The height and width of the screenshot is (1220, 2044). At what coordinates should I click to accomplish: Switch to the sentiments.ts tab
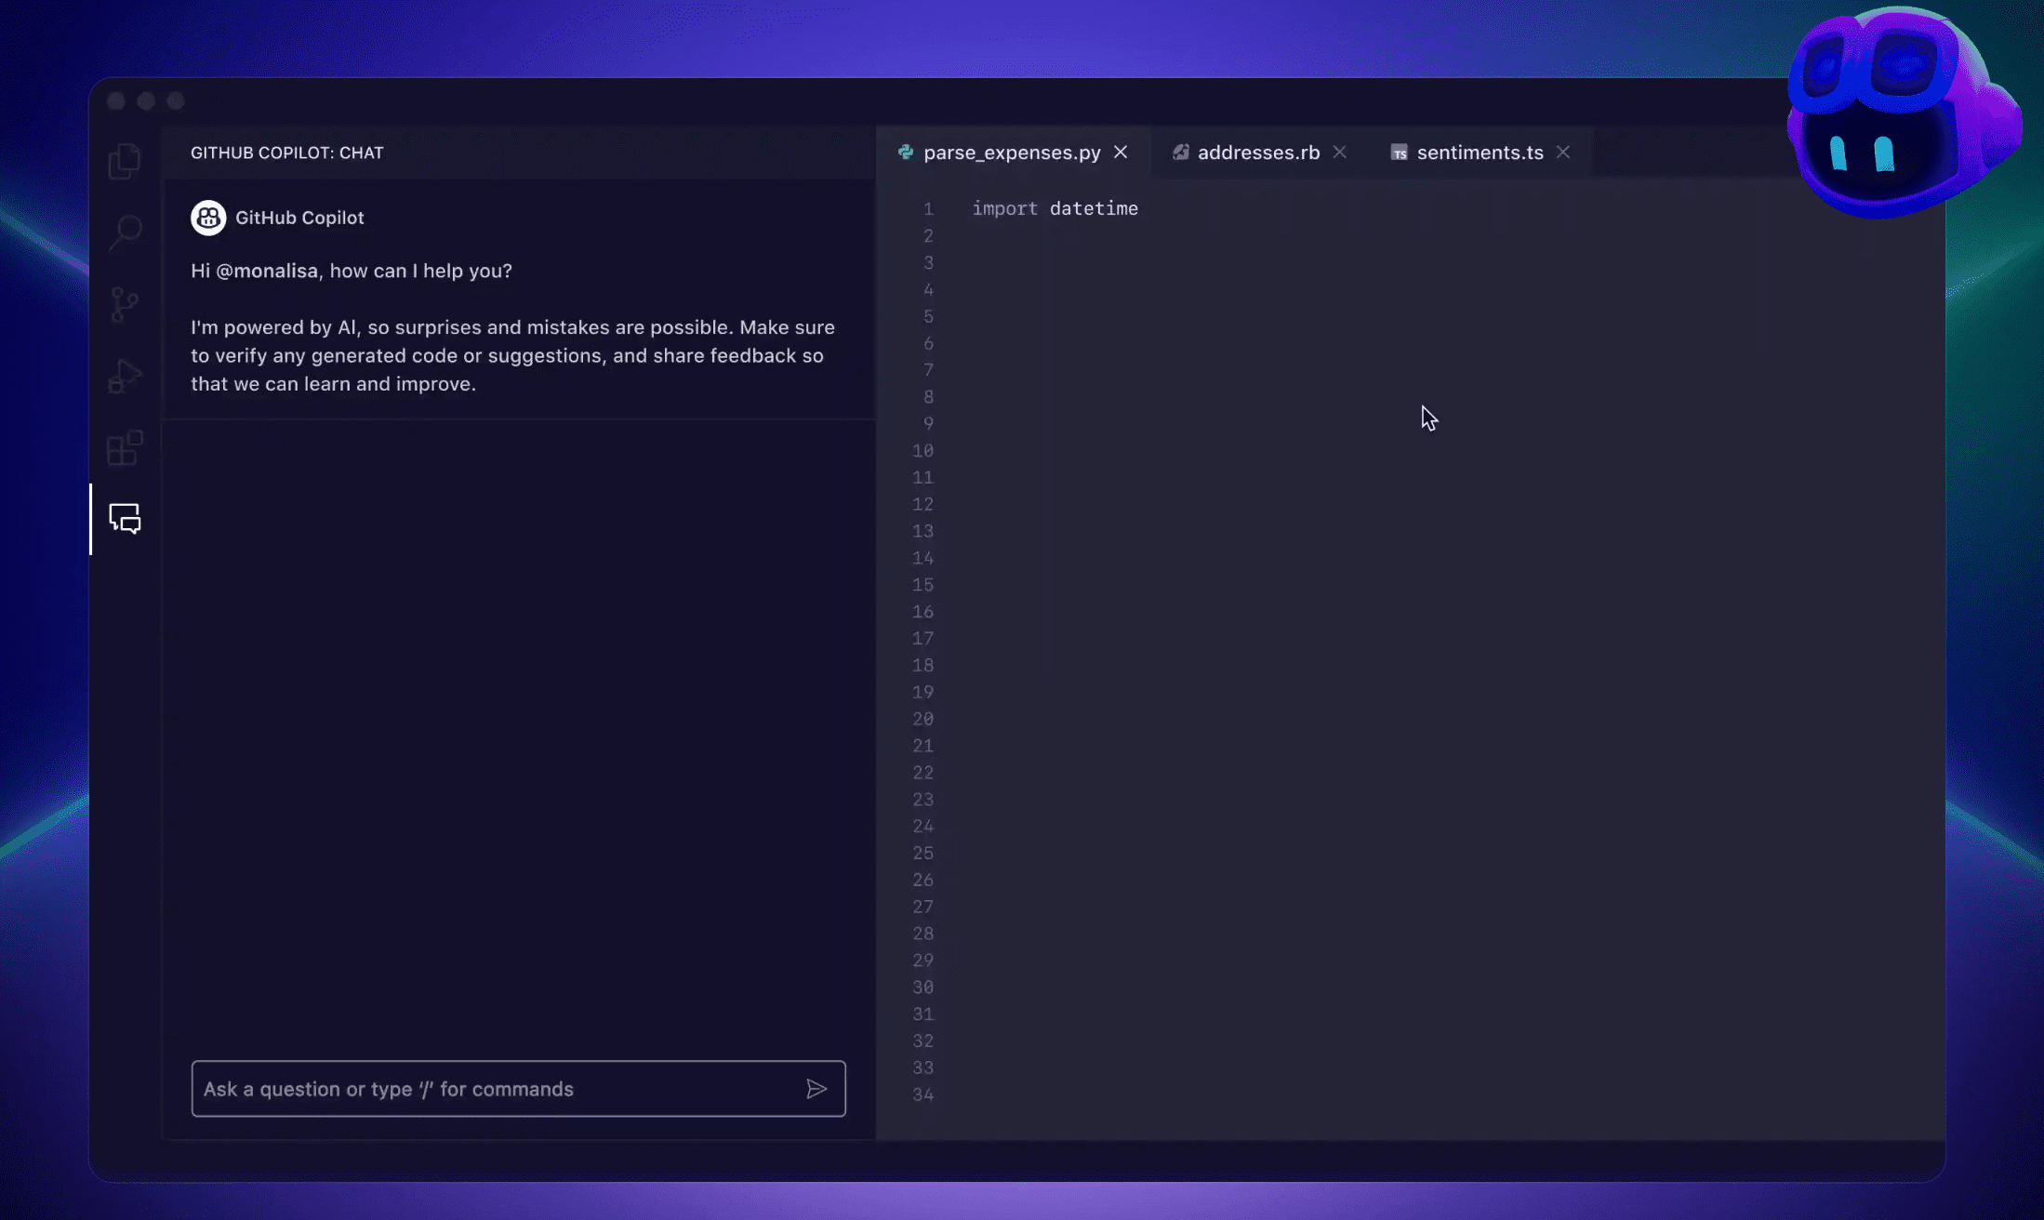(1480, 152)
